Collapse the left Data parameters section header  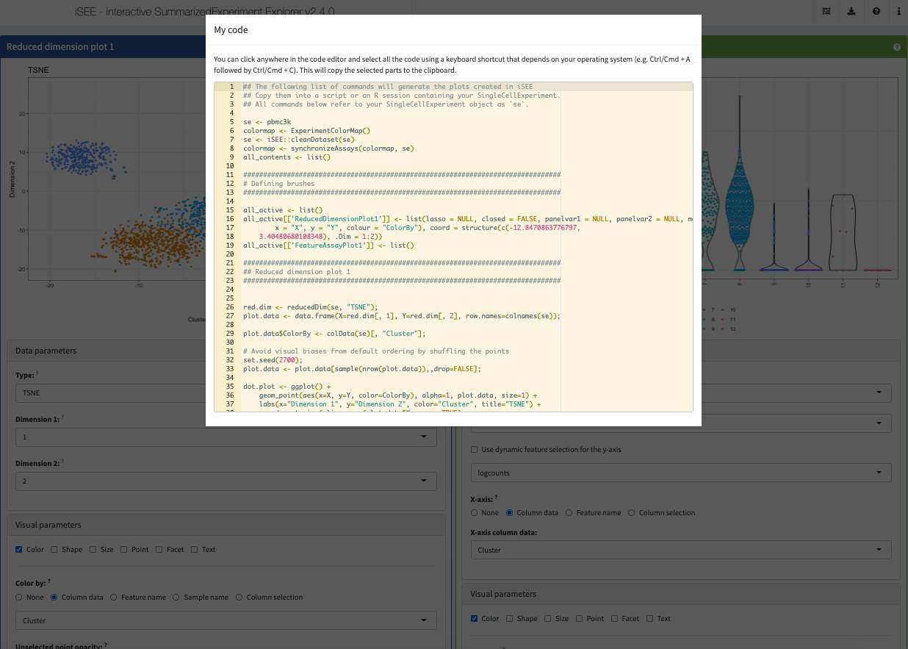(226, 351)
